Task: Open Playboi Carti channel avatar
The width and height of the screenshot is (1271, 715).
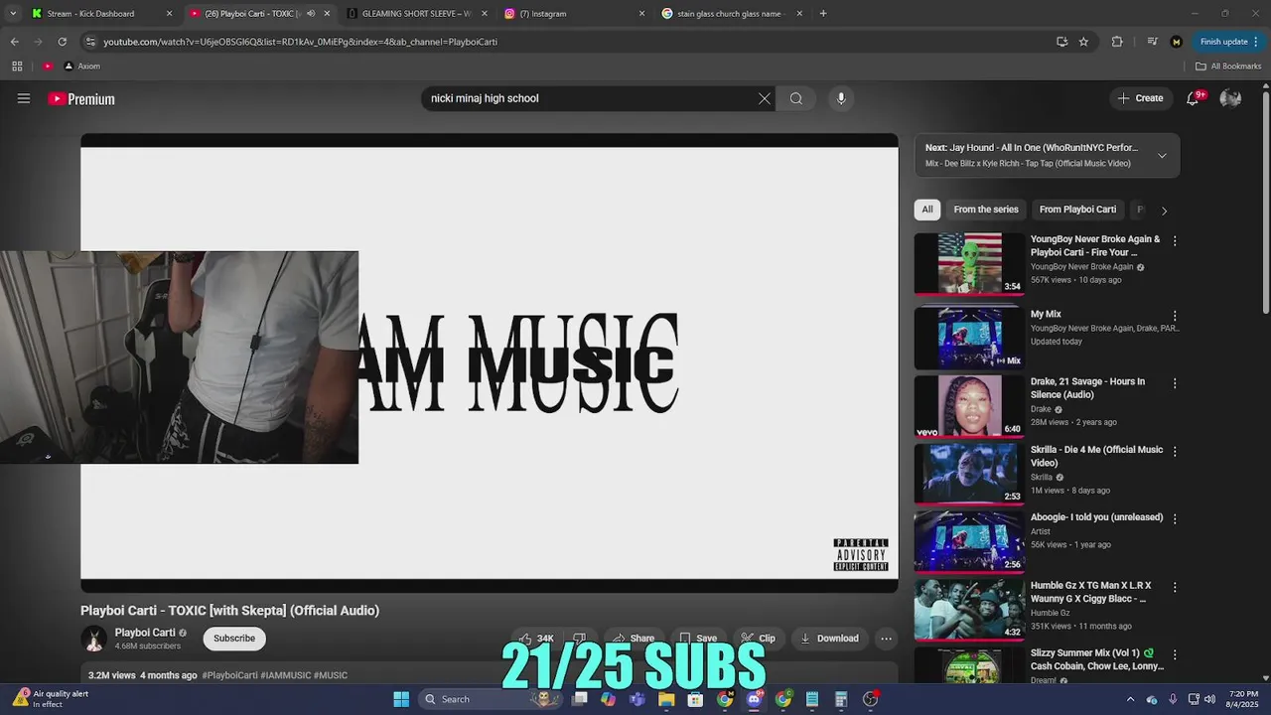Action: (94, 639)
